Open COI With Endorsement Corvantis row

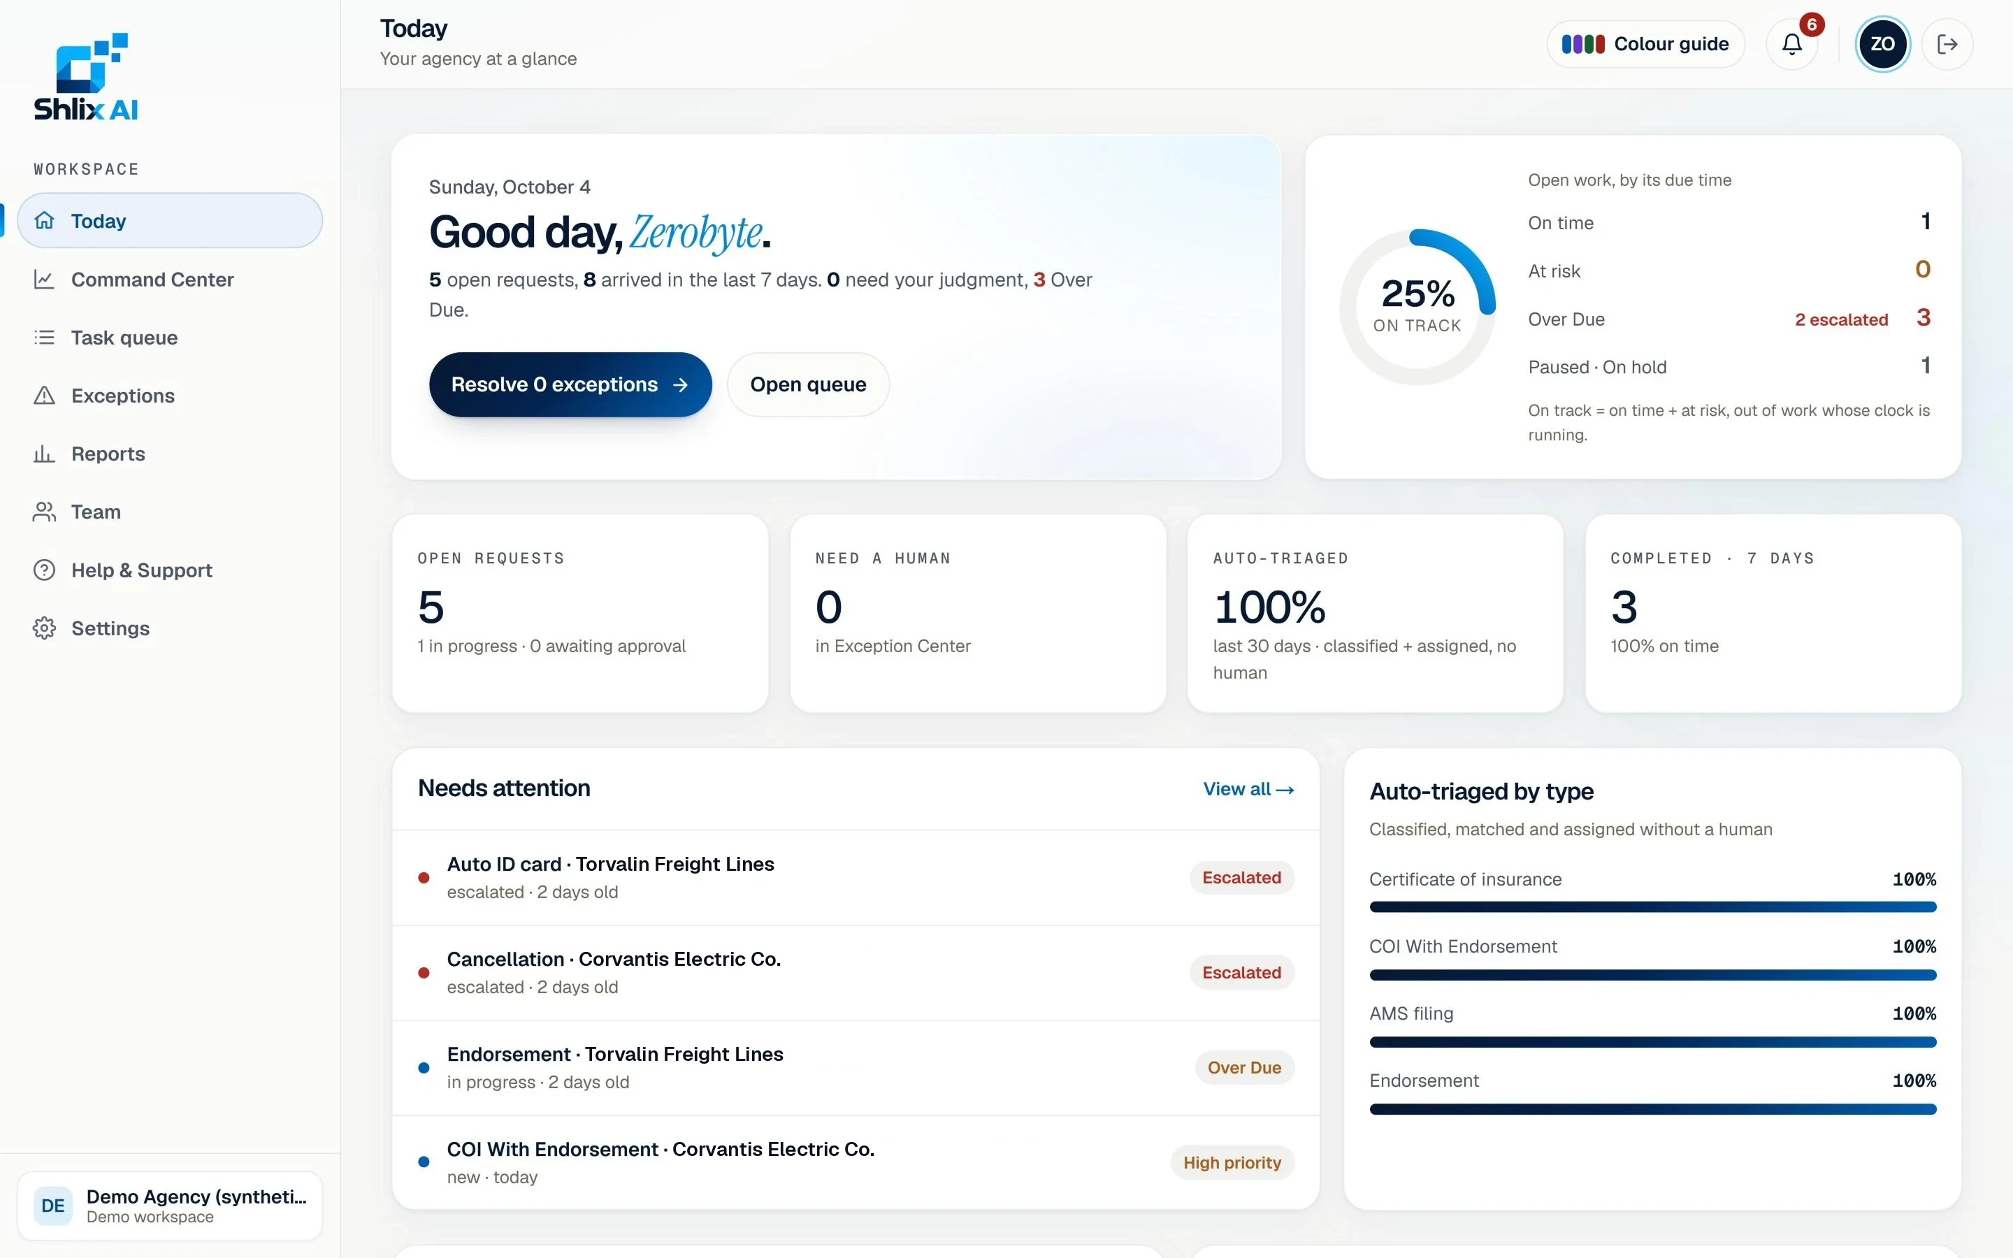tap(855, 1162)
